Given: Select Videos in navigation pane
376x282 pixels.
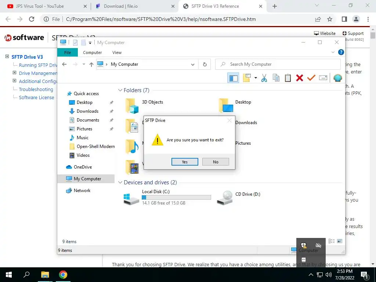Looking at the screenshot, I should (79, 155).
